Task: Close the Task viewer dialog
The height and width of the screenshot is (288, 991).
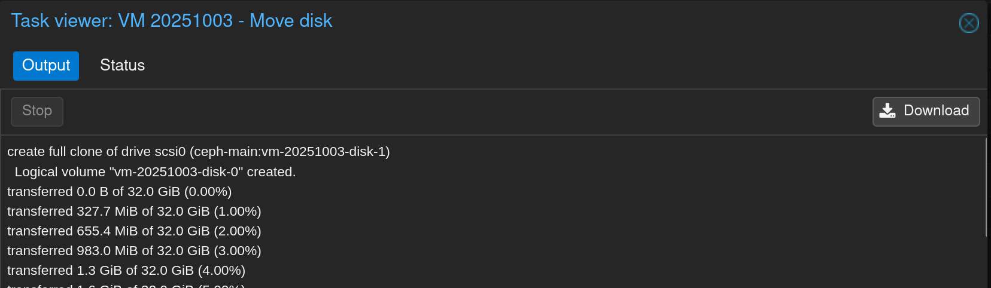Action: click(x=968, y=23)
